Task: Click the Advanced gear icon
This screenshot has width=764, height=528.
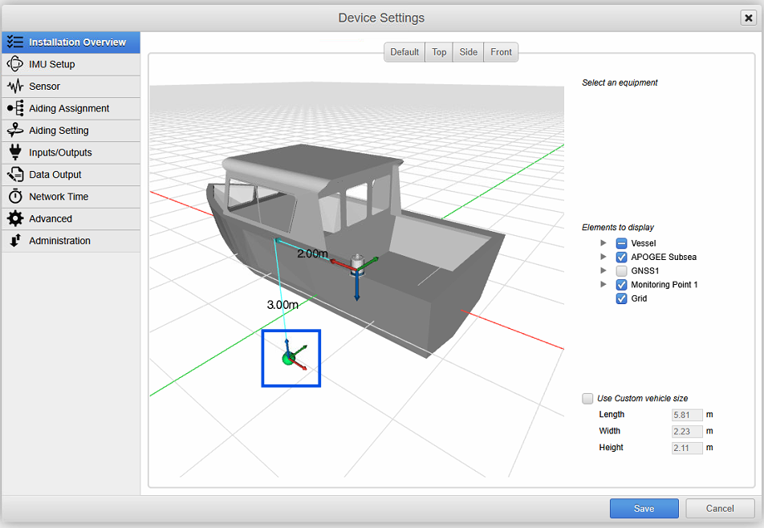Action: click(x=14, y=218)
